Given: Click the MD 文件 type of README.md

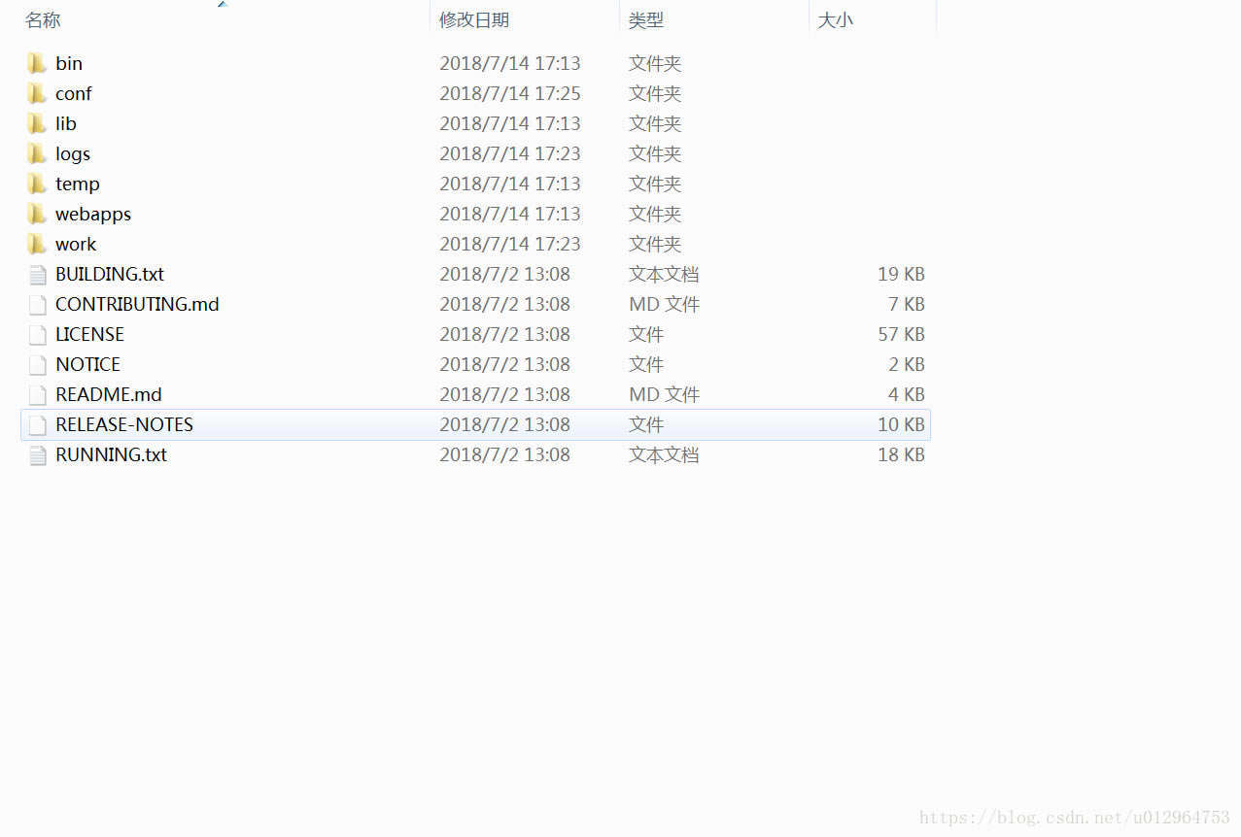Looking at the screenshot, I should (664, 394).
